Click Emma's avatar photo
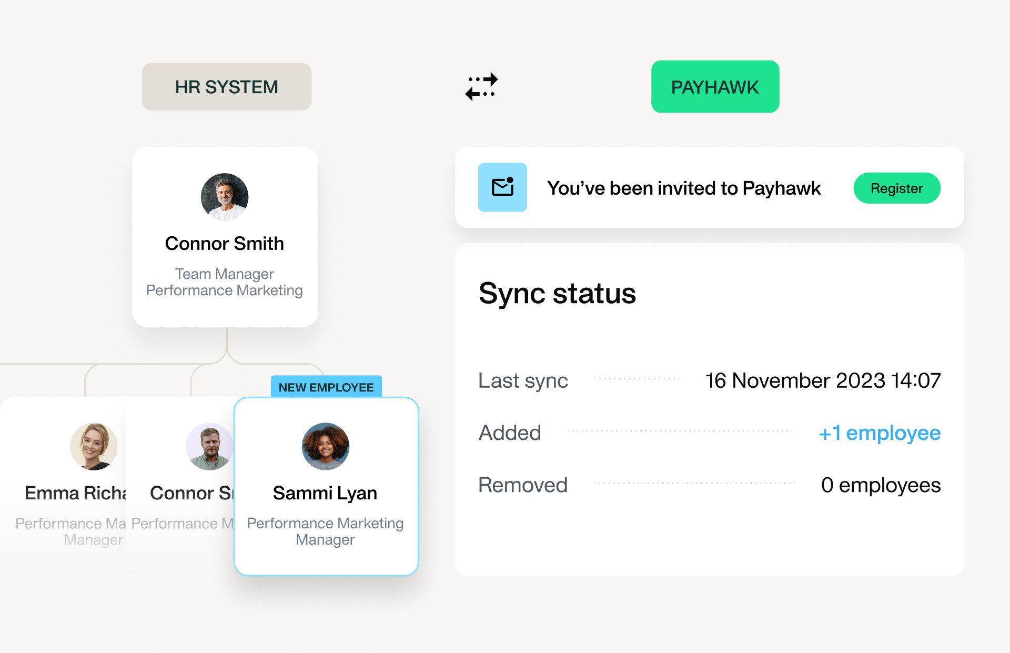The image size is (1010, 653). [x=94, y=446]
